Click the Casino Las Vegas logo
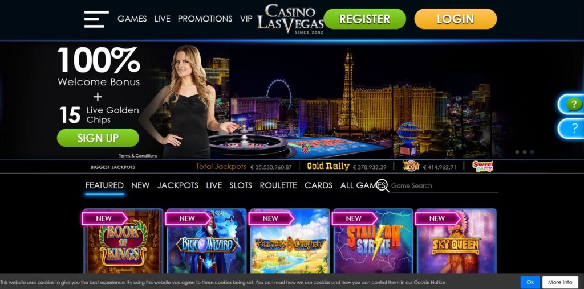The height and width of the screenshot is (289, 584). click(290, 19)
